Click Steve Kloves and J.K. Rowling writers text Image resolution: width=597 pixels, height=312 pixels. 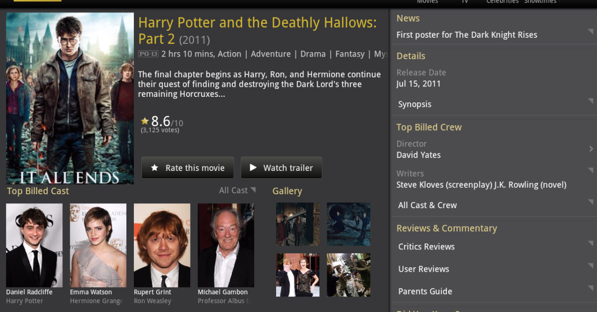point(481,185)
